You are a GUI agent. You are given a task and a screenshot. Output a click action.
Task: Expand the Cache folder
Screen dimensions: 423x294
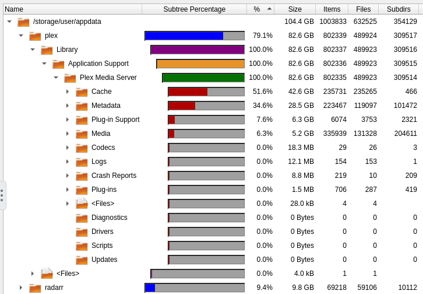pyautogui.click(x=68, y=92)
